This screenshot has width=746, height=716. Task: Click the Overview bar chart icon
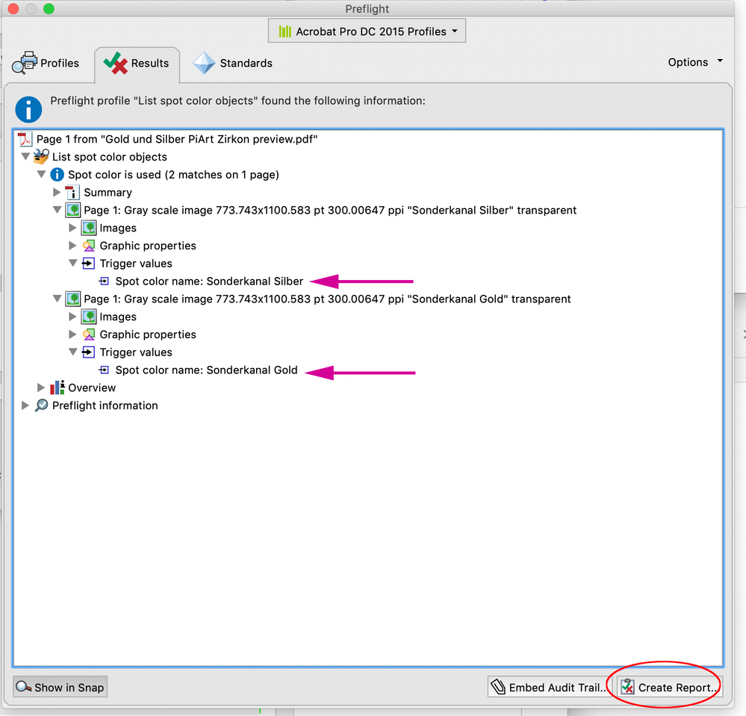[x=57, y=387]
